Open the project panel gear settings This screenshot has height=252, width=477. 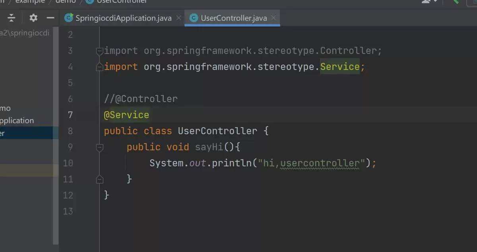(33, 18)
